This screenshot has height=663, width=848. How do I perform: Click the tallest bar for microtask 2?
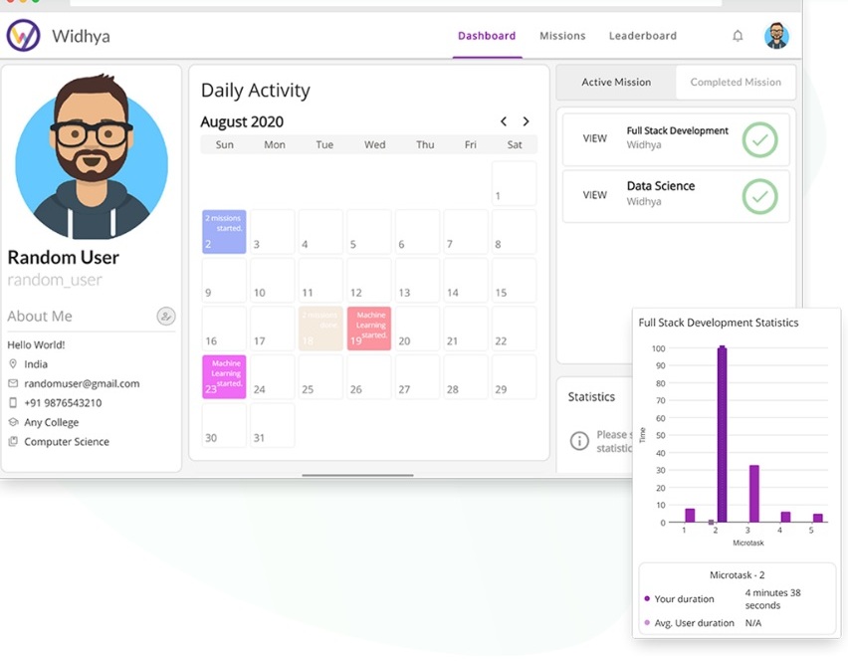point(722,434)
